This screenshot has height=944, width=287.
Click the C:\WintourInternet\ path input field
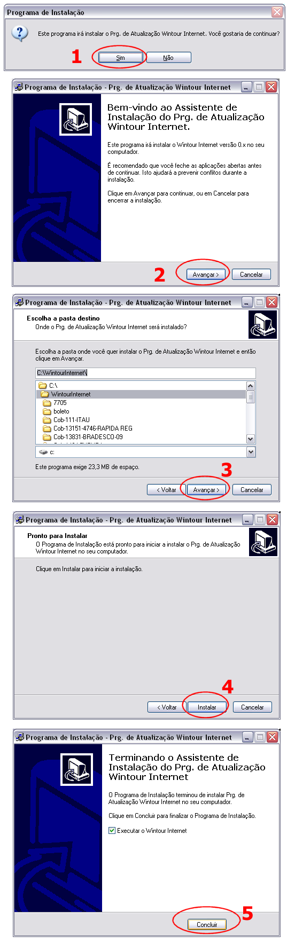click(145, 373)
